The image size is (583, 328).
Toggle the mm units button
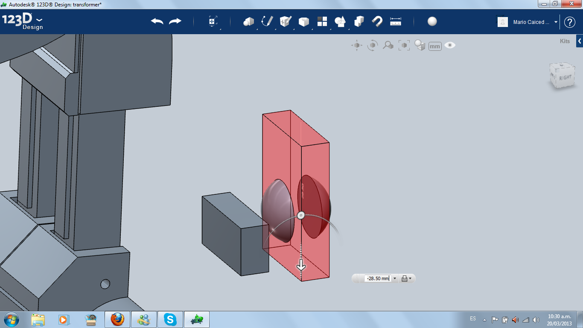[435, 46]
